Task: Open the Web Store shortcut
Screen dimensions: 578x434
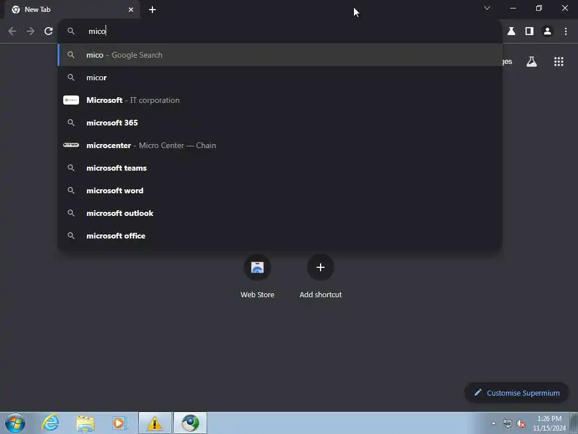Action: click(257, 267)
